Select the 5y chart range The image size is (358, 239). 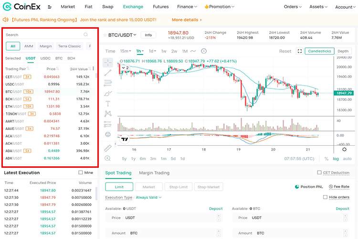pyautogui.click(x=124, y=159)
